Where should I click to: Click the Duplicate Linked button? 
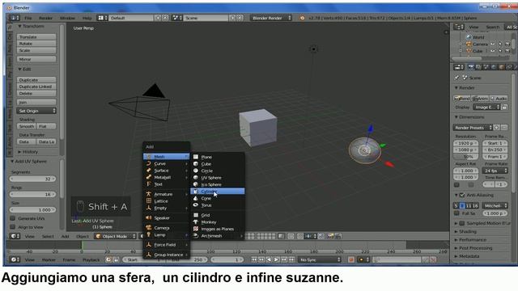click(36, 86)
